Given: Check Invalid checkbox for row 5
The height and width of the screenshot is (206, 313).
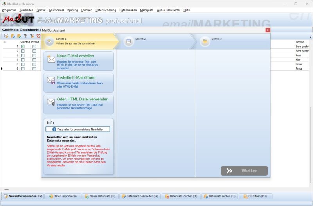Looking at the screenshot, I should (34, 64).
